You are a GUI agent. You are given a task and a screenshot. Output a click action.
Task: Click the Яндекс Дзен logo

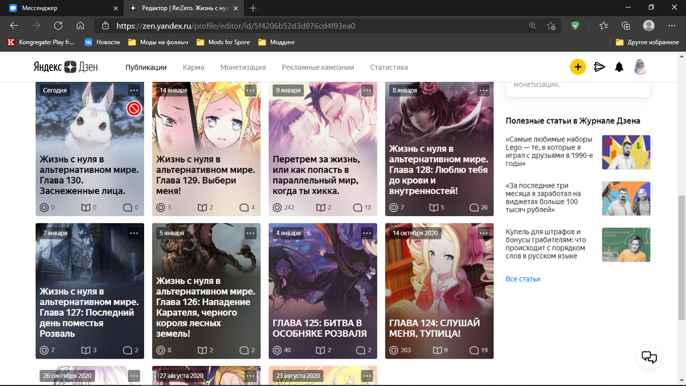(x=65, y=67)
